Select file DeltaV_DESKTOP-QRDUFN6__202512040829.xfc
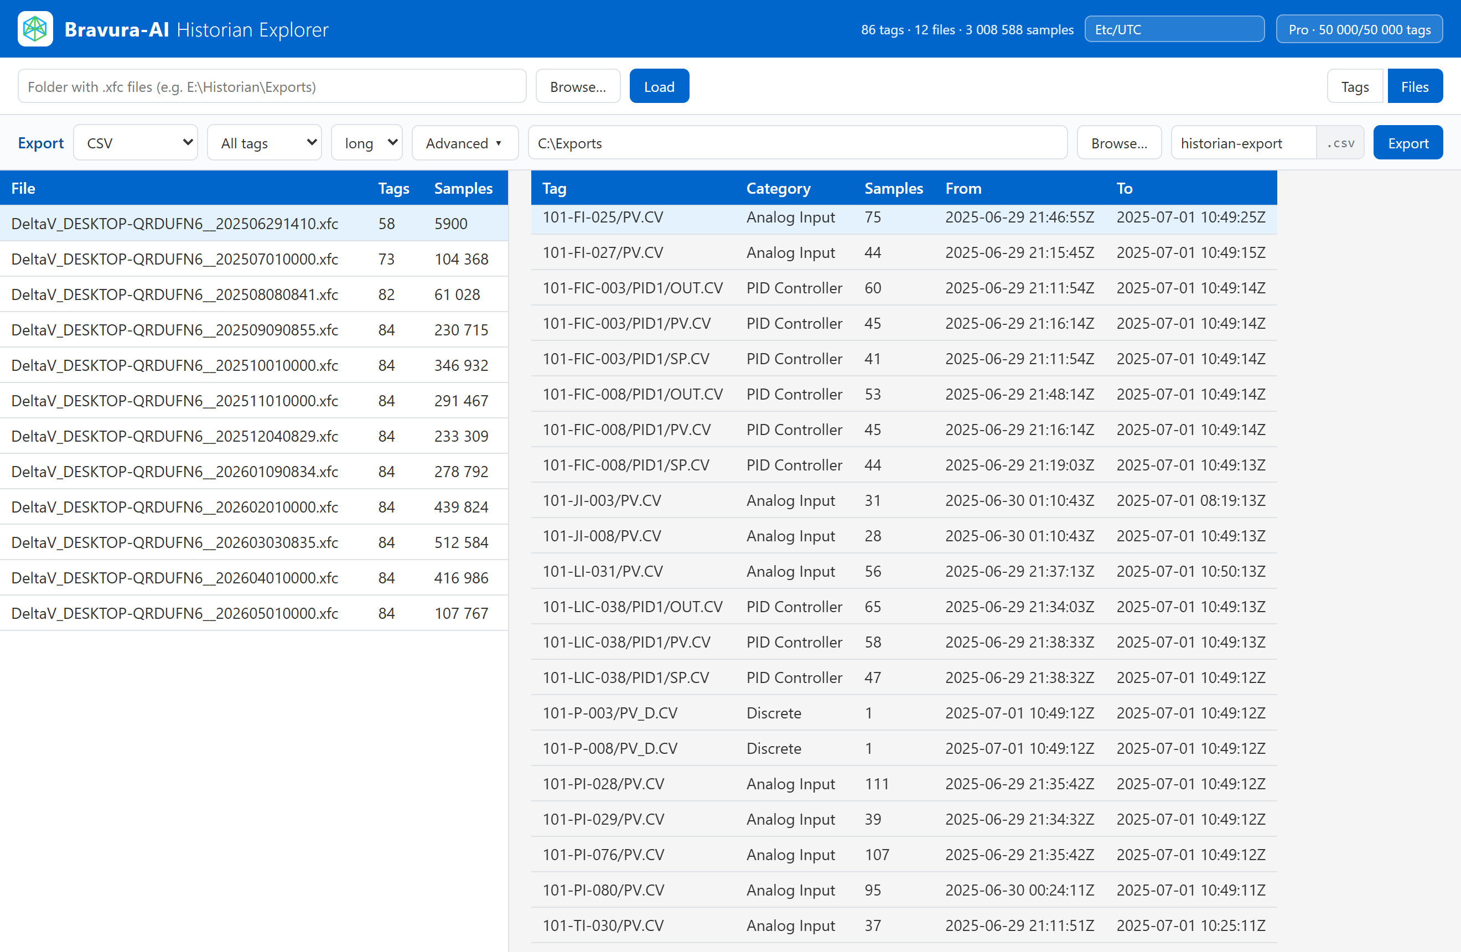Image resolution: width=1461 pixels, height=952 pixels. tap(253, 436)
